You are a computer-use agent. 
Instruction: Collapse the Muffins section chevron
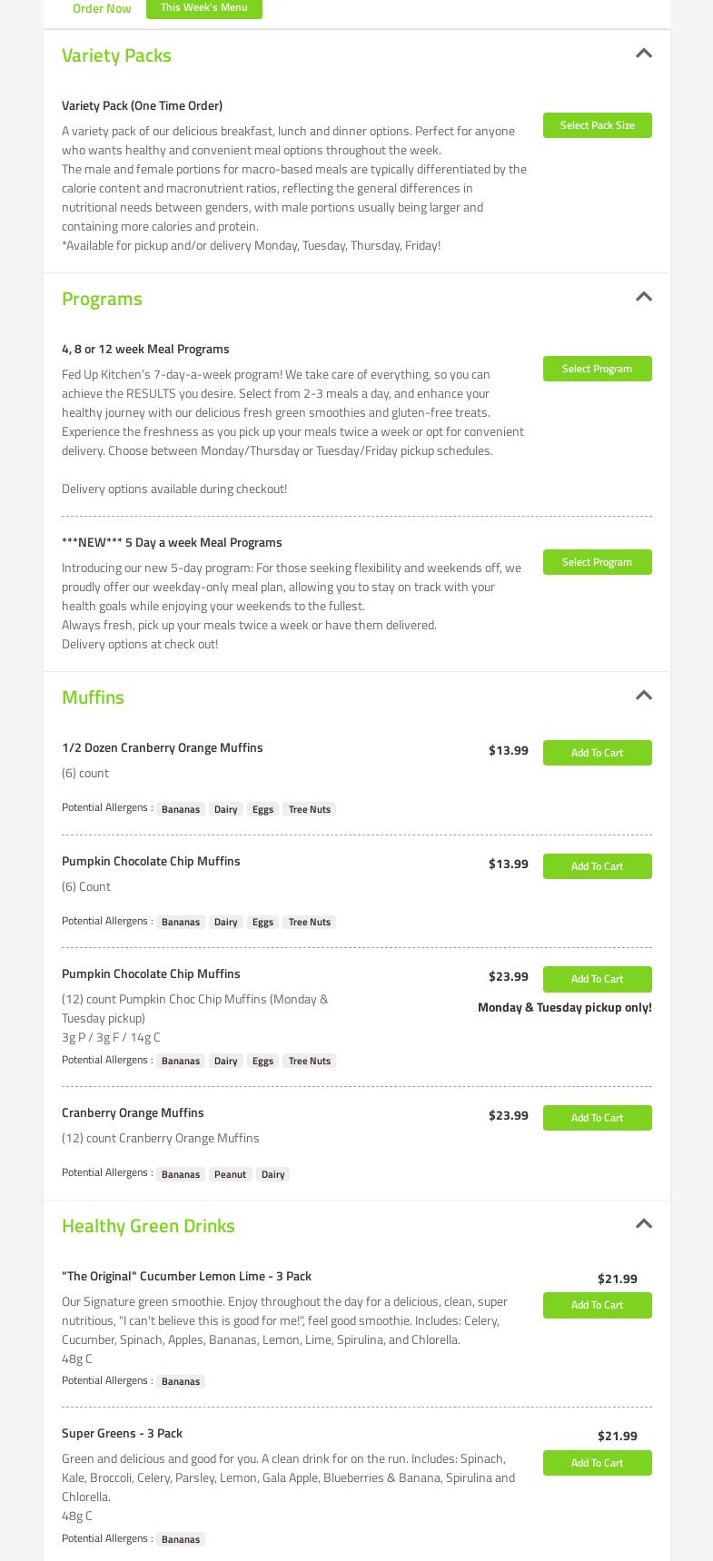click(x=644, y=696)
